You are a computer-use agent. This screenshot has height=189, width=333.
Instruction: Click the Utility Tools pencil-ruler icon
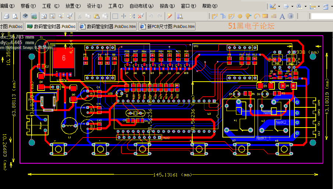point(273,6)
